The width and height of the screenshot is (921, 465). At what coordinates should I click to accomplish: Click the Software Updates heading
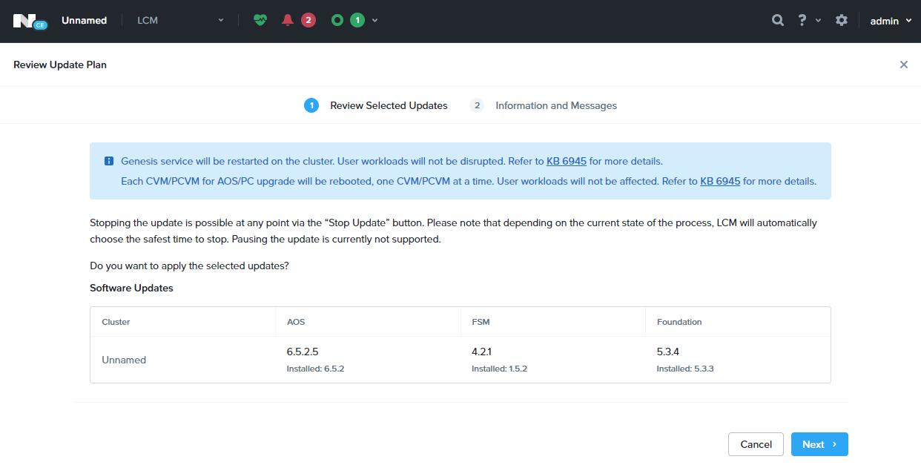tap(131, 288)
